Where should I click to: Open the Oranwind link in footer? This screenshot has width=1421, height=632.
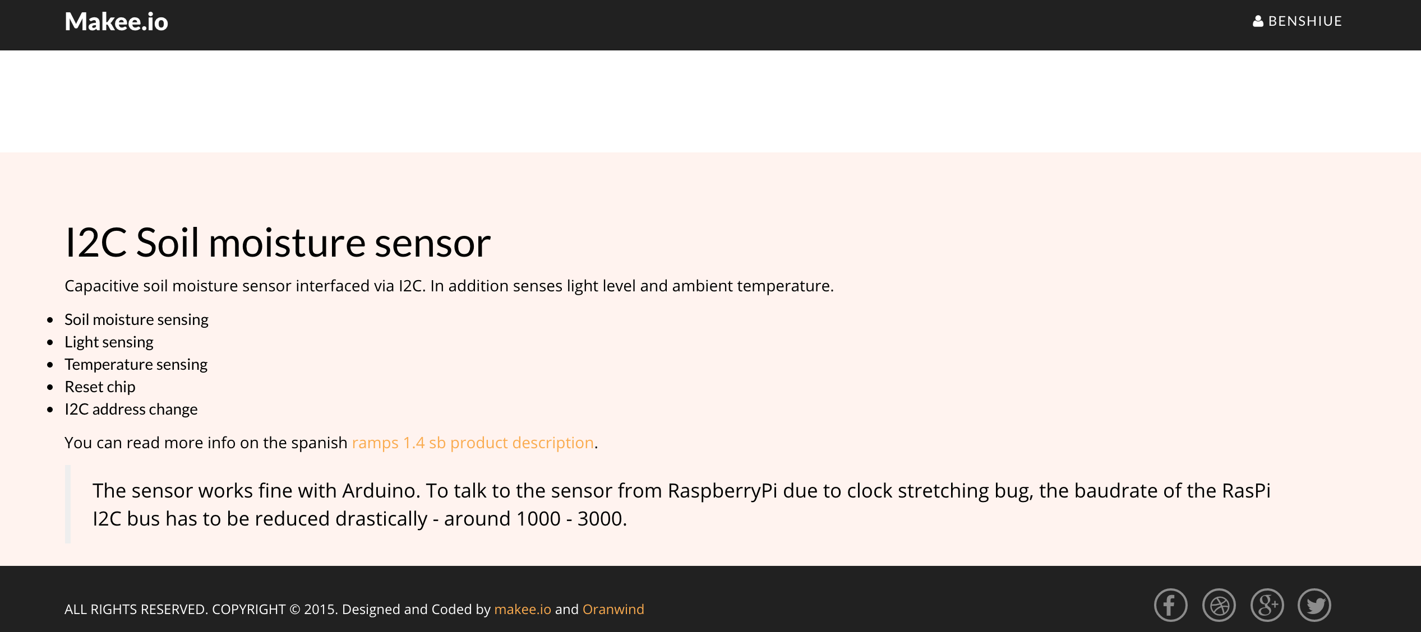[613, 609]
